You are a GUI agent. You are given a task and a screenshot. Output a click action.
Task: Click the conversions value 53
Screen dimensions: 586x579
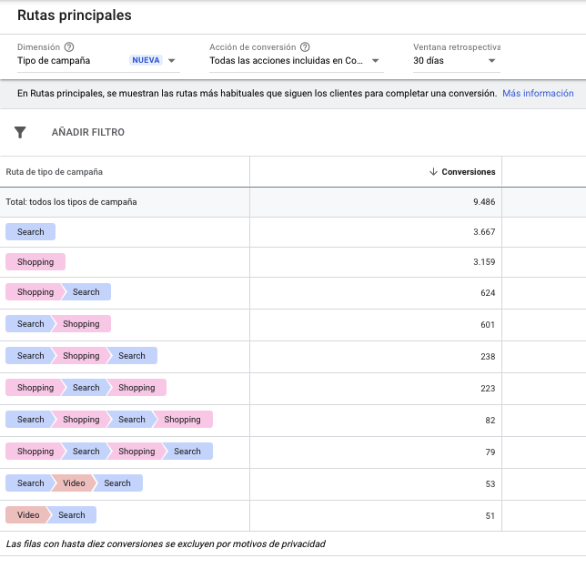(490, 483)
